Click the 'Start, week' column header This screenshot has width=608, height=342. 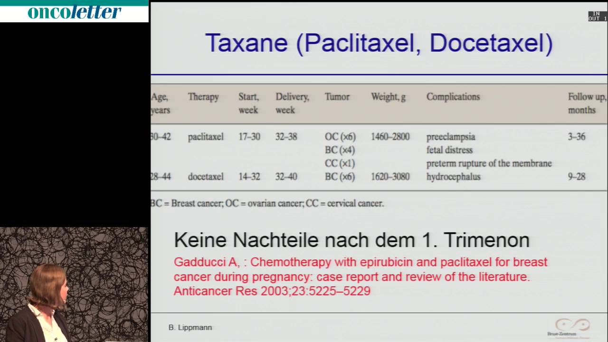click(248, 103)
